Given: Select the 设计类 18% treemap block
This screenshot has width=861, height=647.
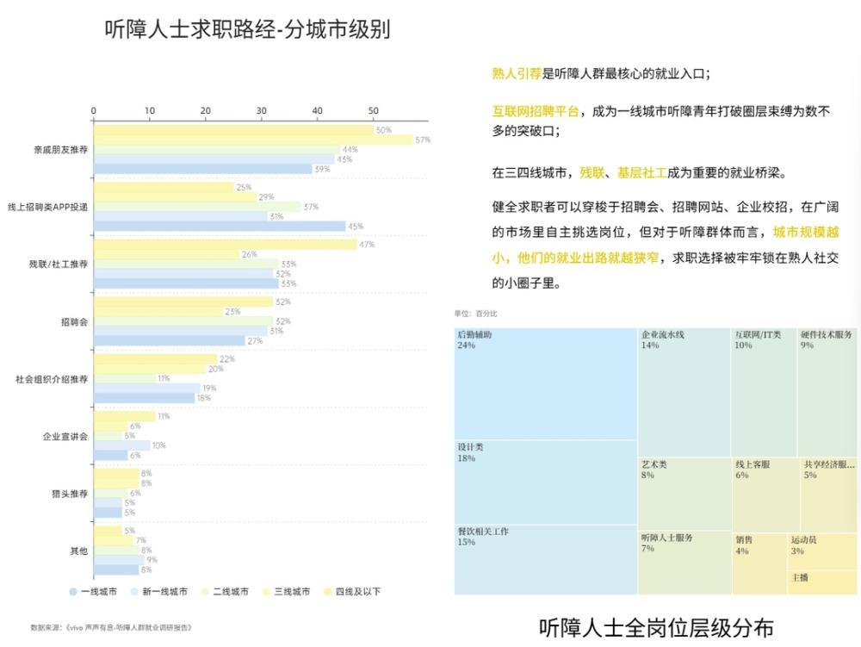Looking at the screenshot, I should (x=546, y=482).
